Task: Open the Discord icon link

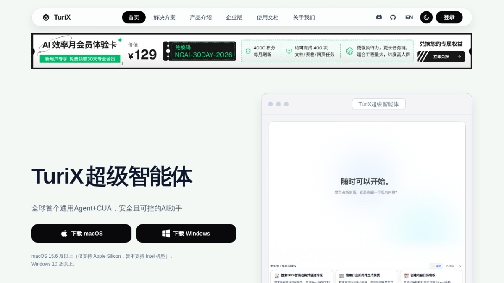Action: coord(379,17)
